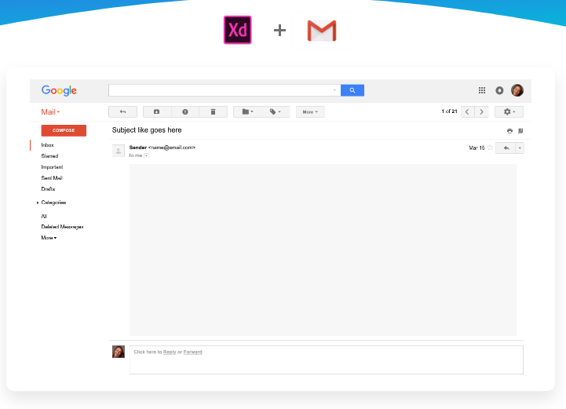Open reply options dropdown arrow
Screen dimensions: 566x409
click(x=520, y=148)
